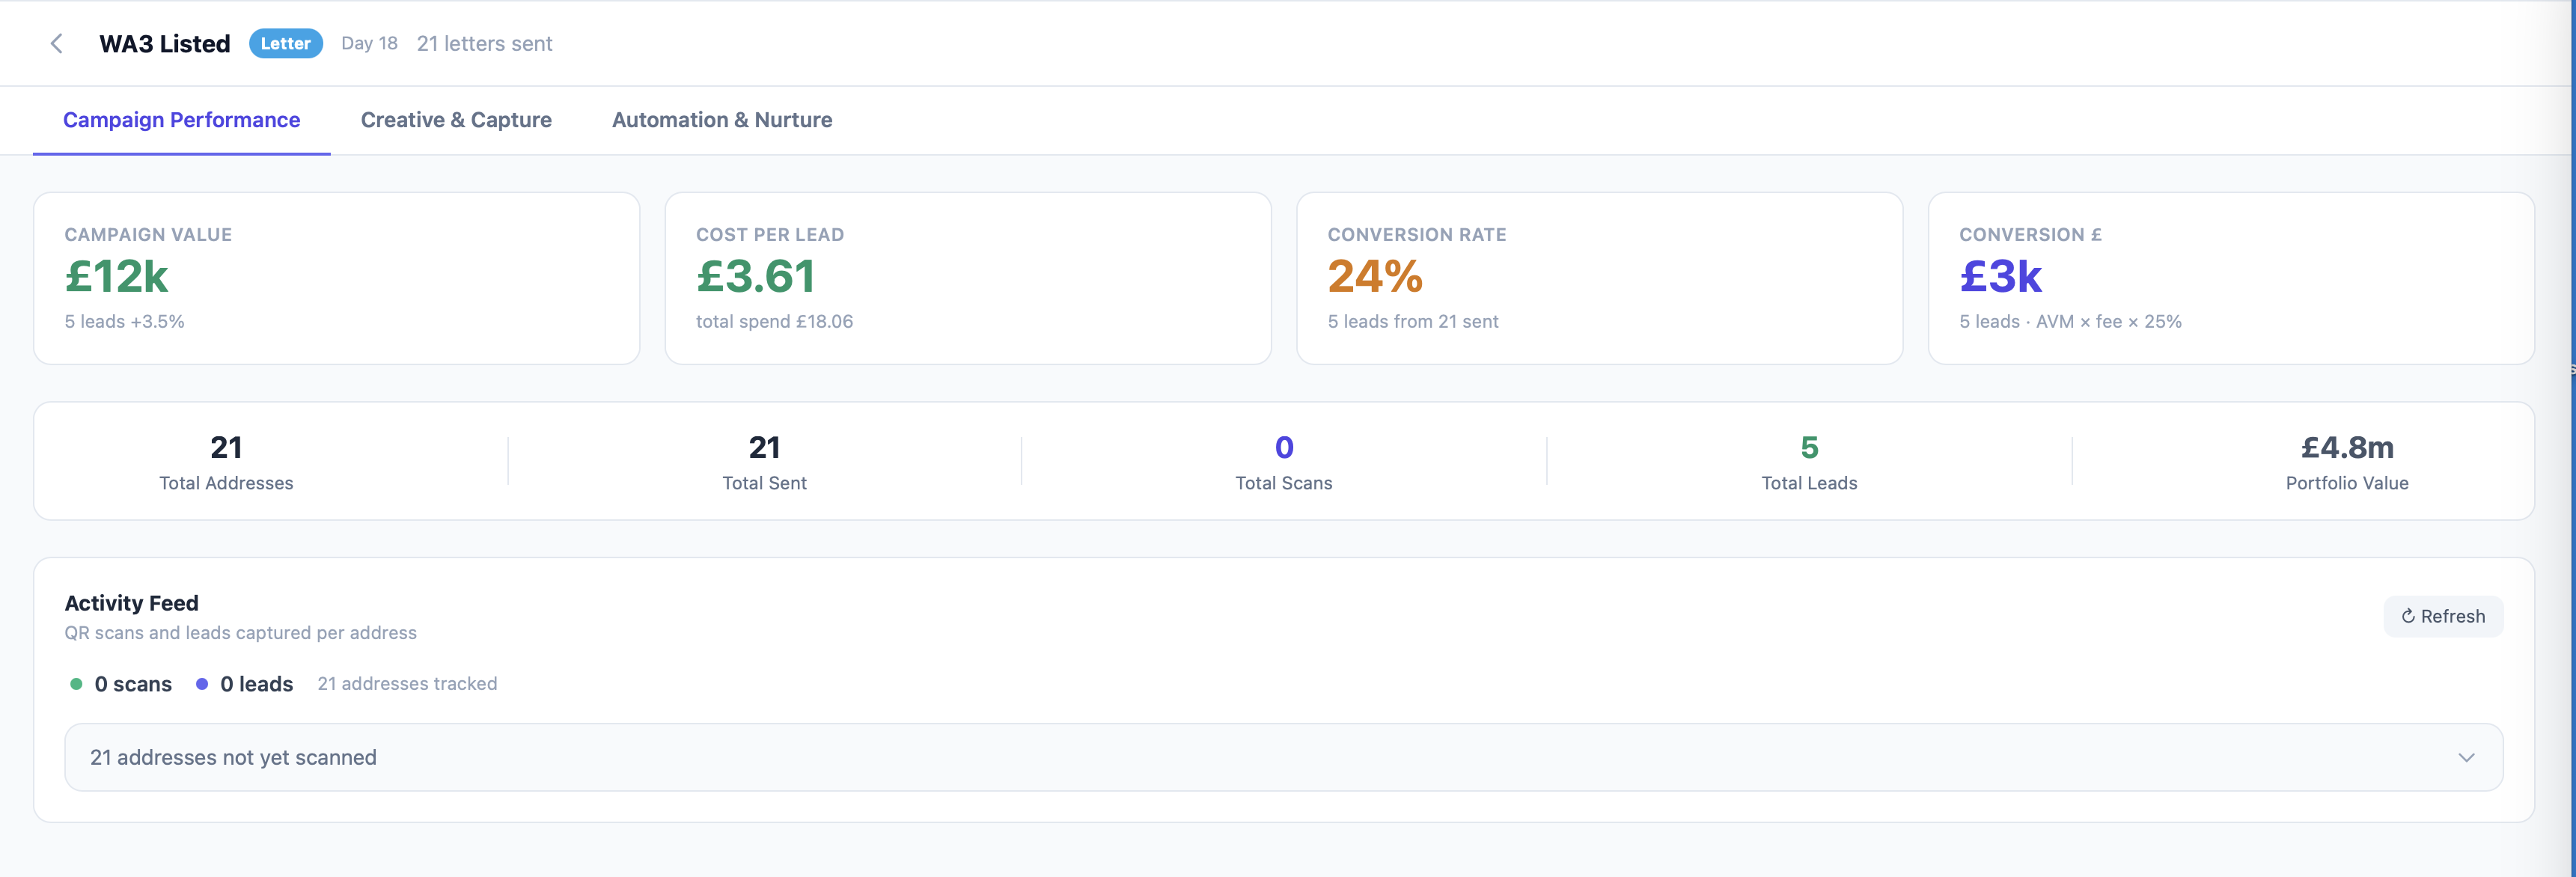Click the £4.8m Portfolio Value stat
Screen dimensions: 2576x877
pyautogui.click(x=2347, y=462)
